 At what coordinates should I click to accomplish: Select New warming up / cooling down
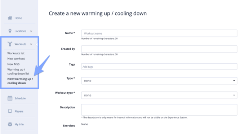[x=20, y=81]
